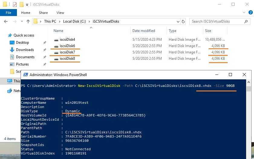Viewport: 254px width, 159px height.
Task: Expand the ribbon using the chevron
Action: coord(244,13)
